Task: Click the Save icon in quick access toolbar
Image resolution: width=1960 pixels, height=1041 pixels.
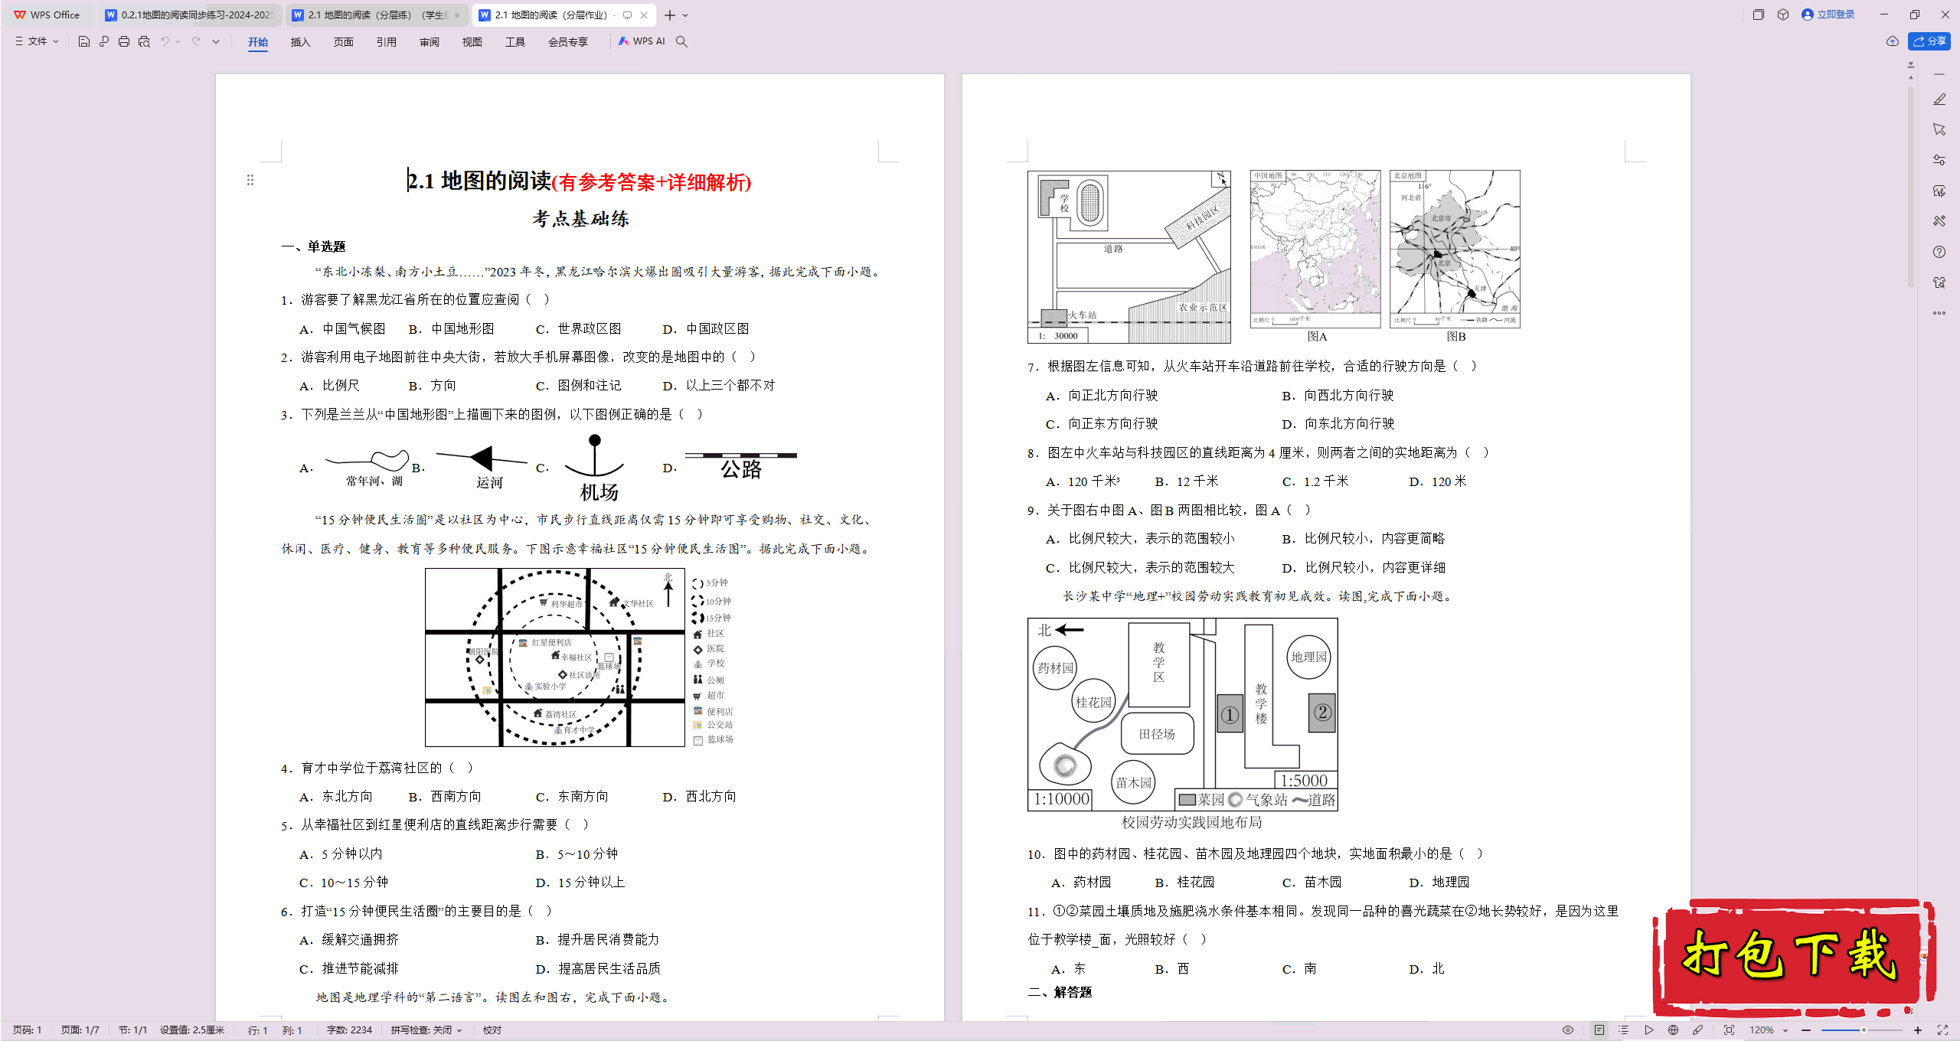Action: coord(84,41)
